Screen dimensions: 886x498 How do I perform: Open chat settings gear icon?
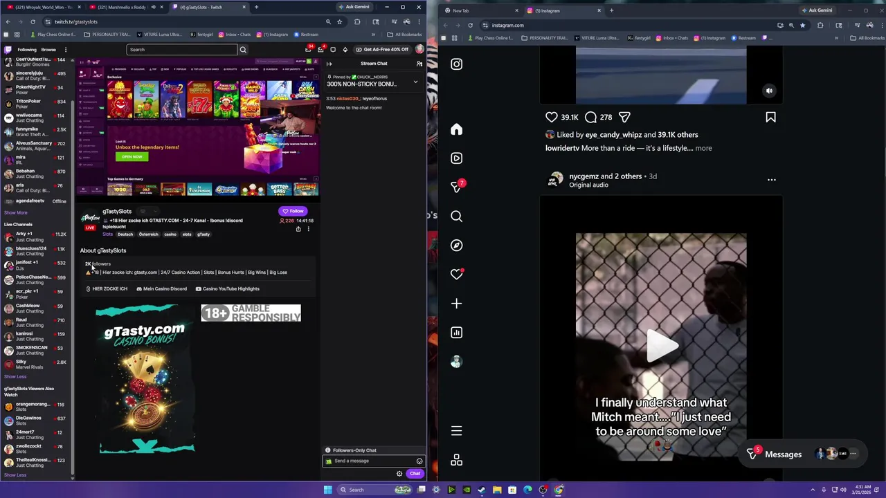tap(399, 474)
